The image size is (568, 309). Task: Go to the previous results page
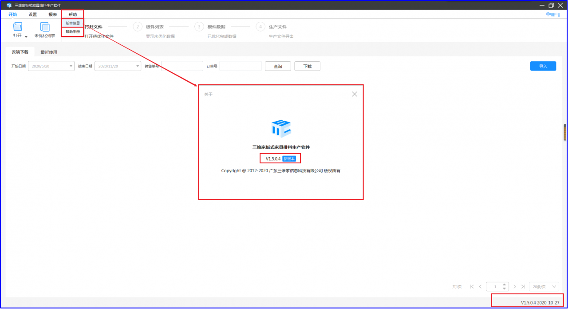tap(480, 287)
